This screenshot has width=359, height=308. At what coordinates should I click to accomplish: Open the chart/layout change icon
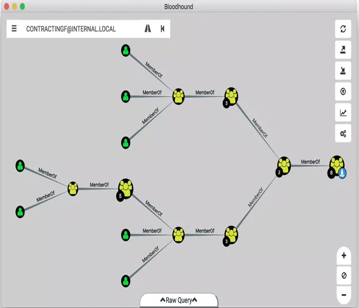tap(343, 113)
